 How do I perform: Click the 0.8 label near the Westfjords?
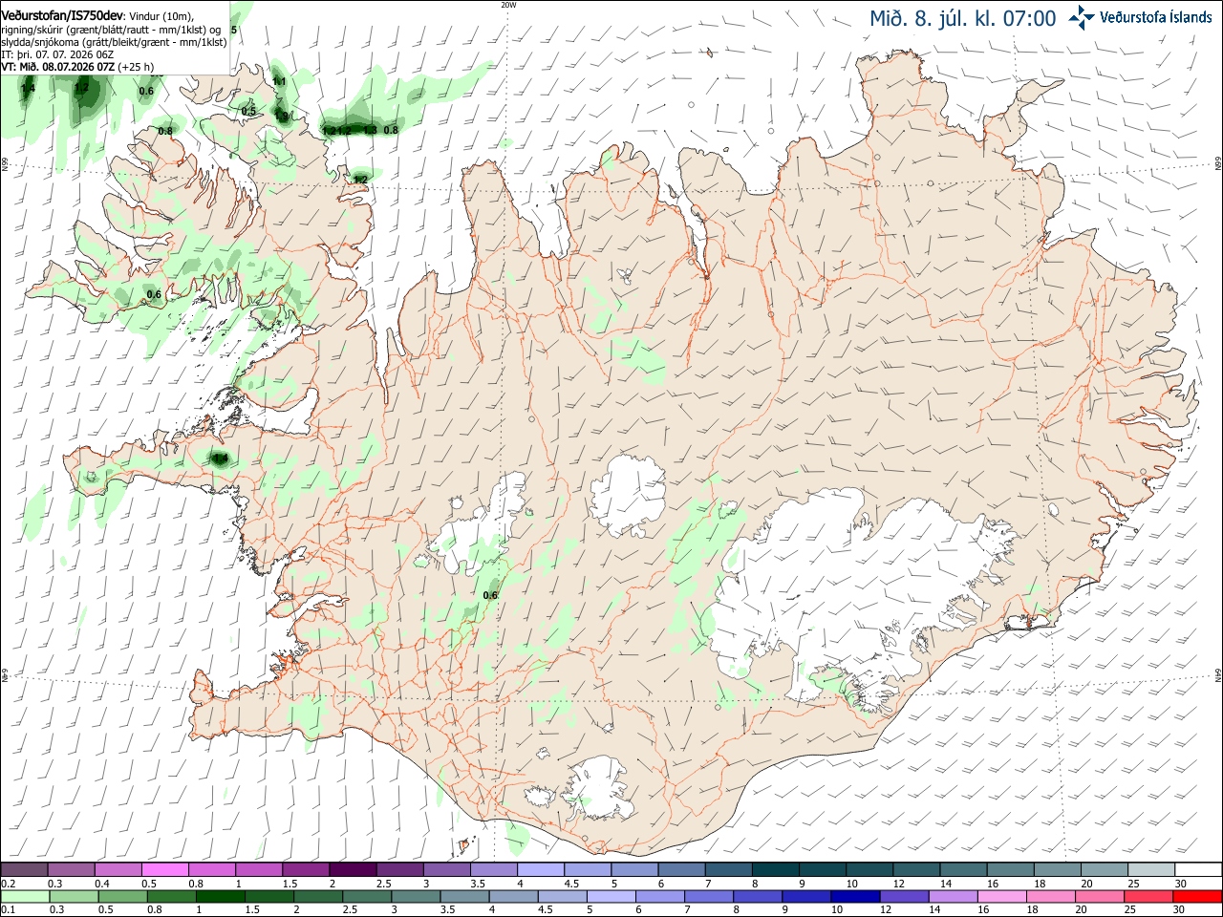click(165, 131)
